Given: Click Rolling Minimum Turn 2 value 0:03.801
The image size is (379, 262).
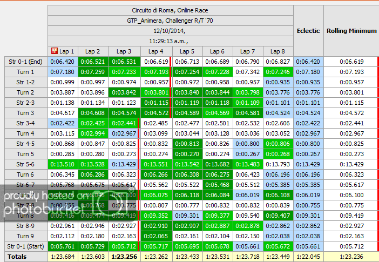Looking at the screenshot, I should pos(351,92).
